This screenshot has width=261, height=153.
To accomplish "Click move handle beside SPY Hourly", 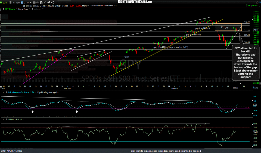I will click(4, 9).
